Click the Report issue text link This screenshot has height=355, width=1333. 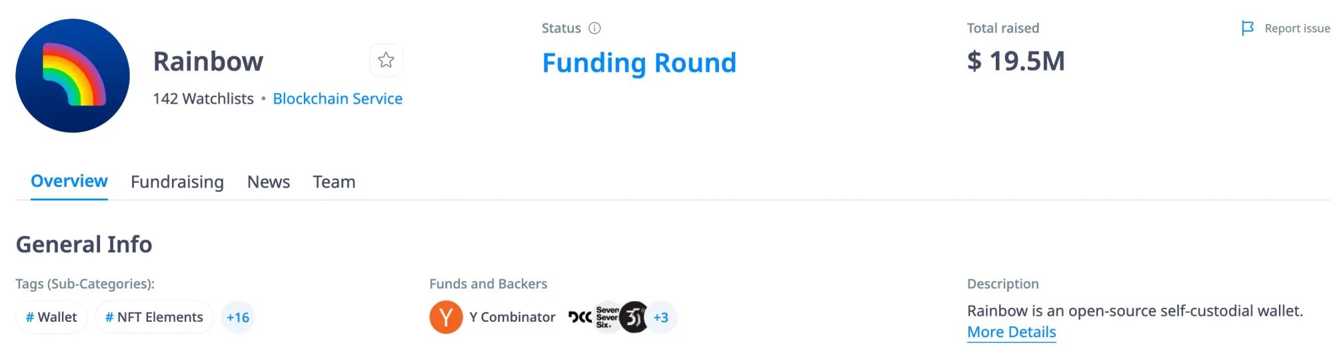[1297, 28]
